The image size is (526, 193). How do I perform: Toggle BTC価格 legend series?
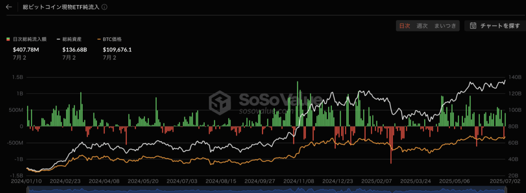(110, 39)
